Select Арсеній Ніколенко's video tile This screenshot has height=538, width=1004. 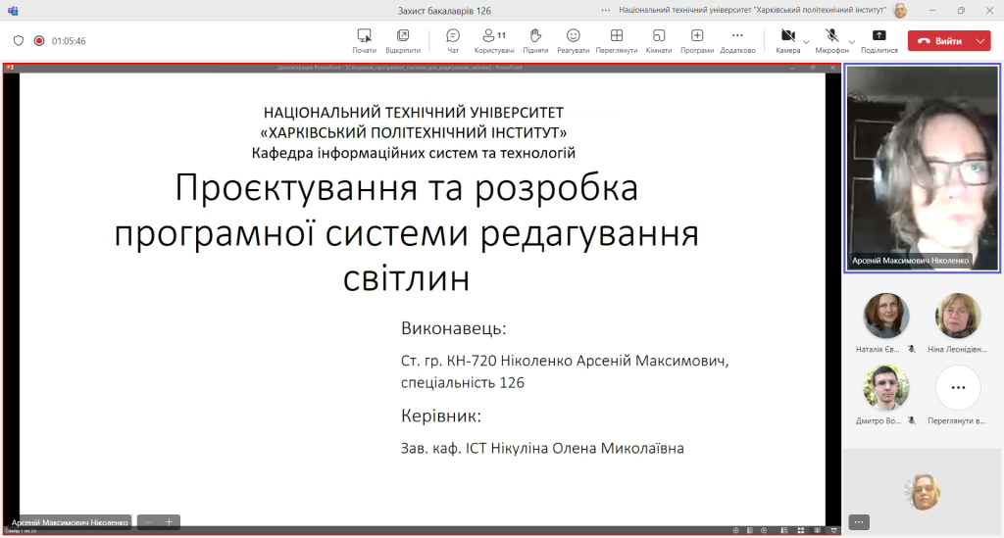pos(922,167)
